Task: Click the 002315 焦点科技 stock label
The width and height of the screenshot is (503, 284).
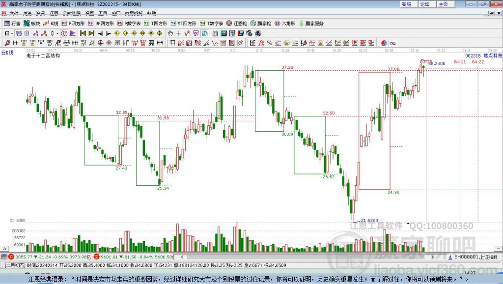Action: pos(483,56)
